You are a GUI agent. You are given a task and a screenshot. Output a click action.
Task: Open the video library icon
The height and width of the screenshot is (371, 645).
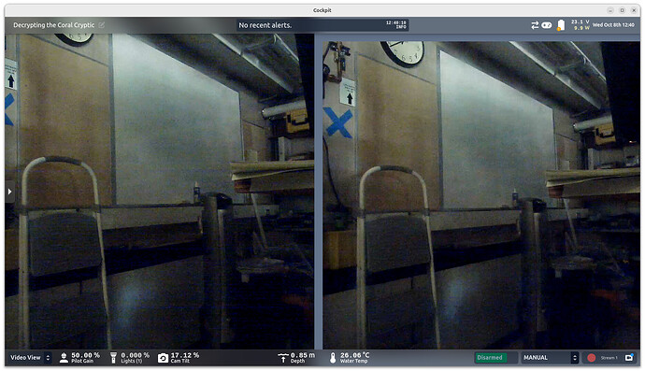pyautogui.click(x=629, y=358)
